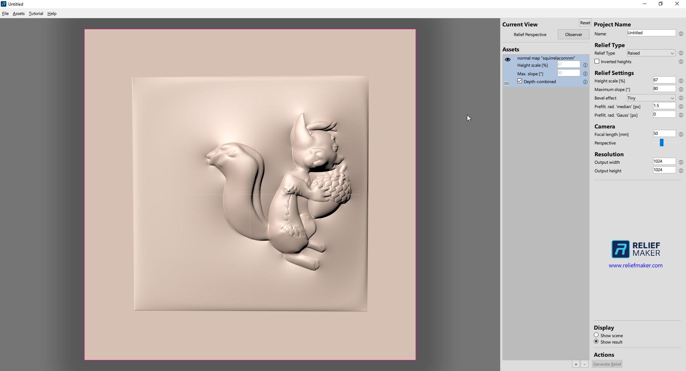Click the minus icon to remove asset
686x371 pixels.
[585, 364]
